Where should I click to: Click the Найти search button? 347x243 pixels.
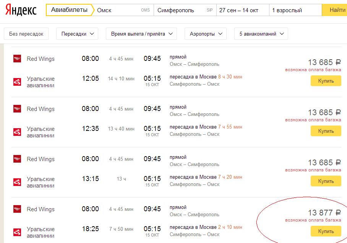335,10
